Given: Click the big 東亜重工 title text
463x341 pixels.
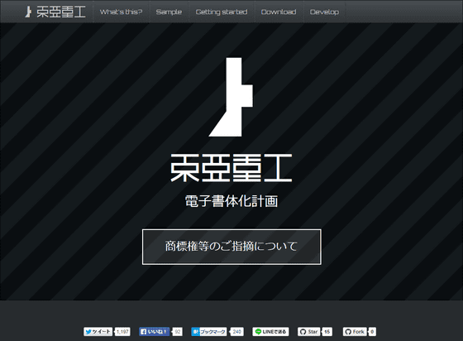Looking at the screenshot, I should (x=231, y=167).
